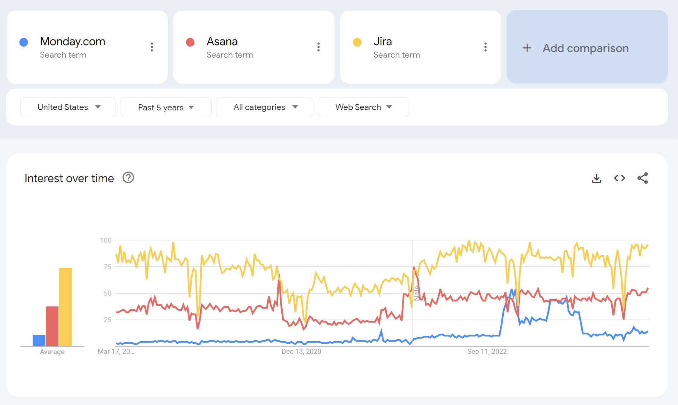
Task: Open the Web Search type dropdown
Action: [363, 107]
